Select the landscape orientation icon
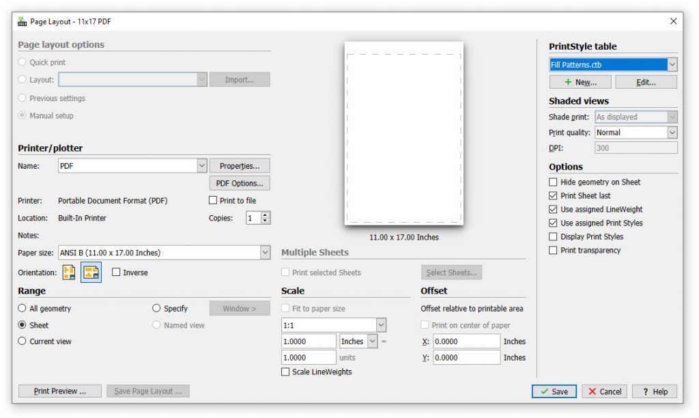 tap(89, 272)
